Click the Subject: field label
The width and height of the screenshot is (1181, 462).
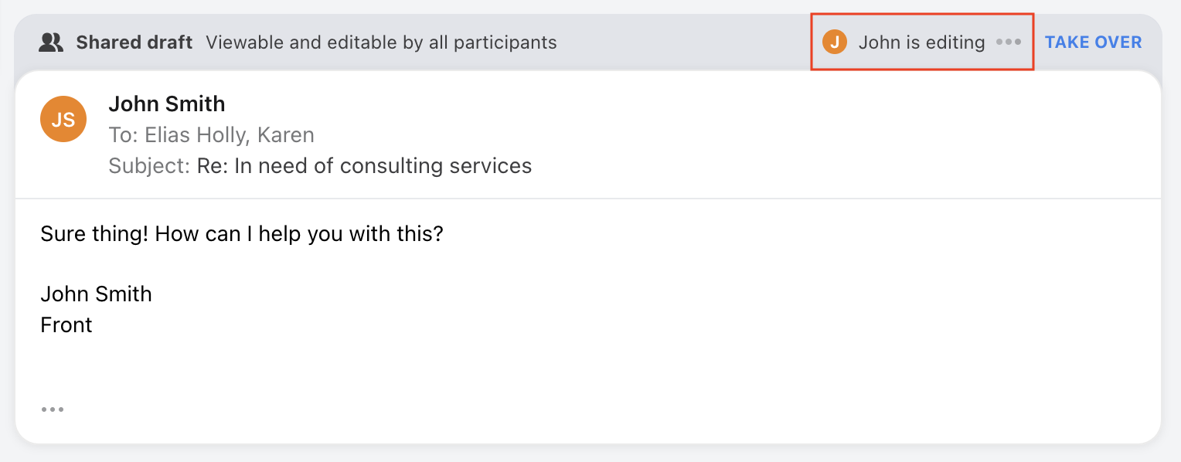(x=149, y=166)
